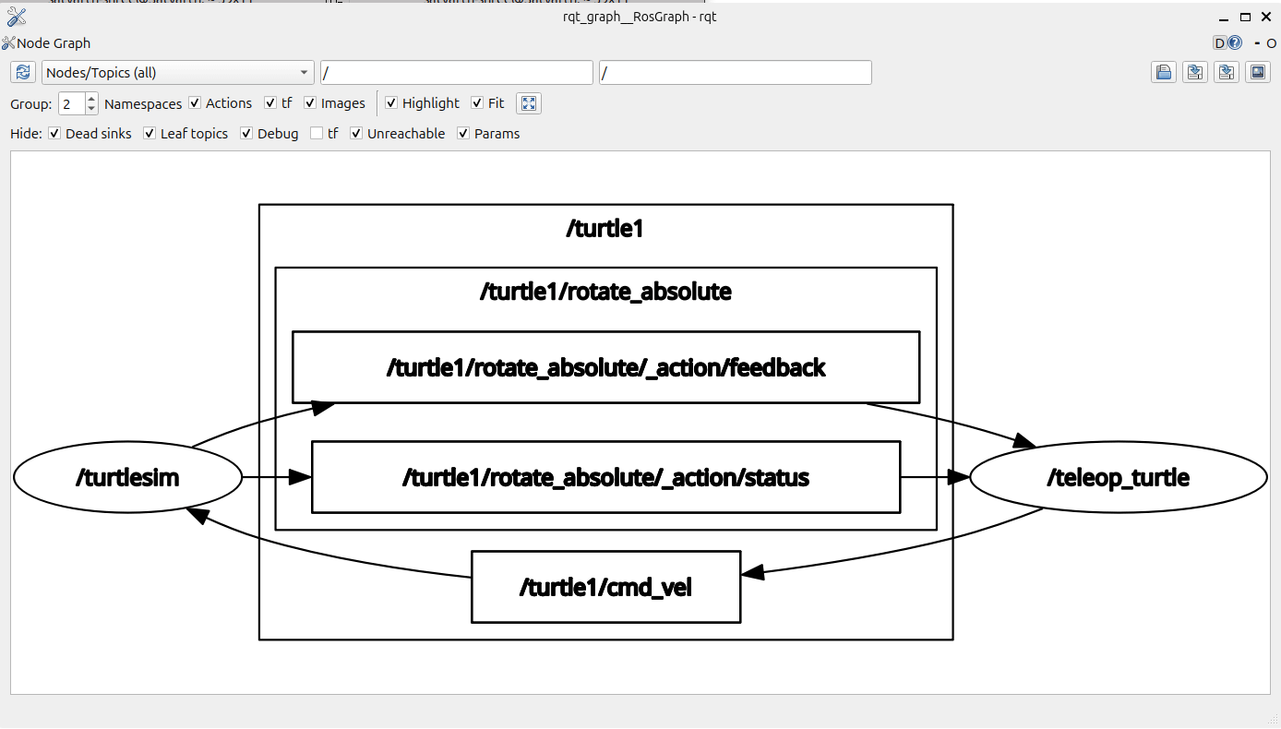The height and width of the screenshot is (729, 1281).
Task: Click the save icon beside the load button
Action: (x=1195, y=73)
